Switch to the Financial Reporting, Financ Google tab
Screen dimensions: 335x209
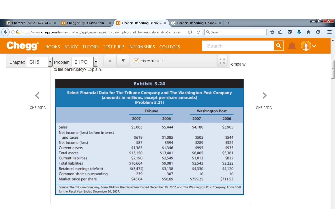pos(196,23)
